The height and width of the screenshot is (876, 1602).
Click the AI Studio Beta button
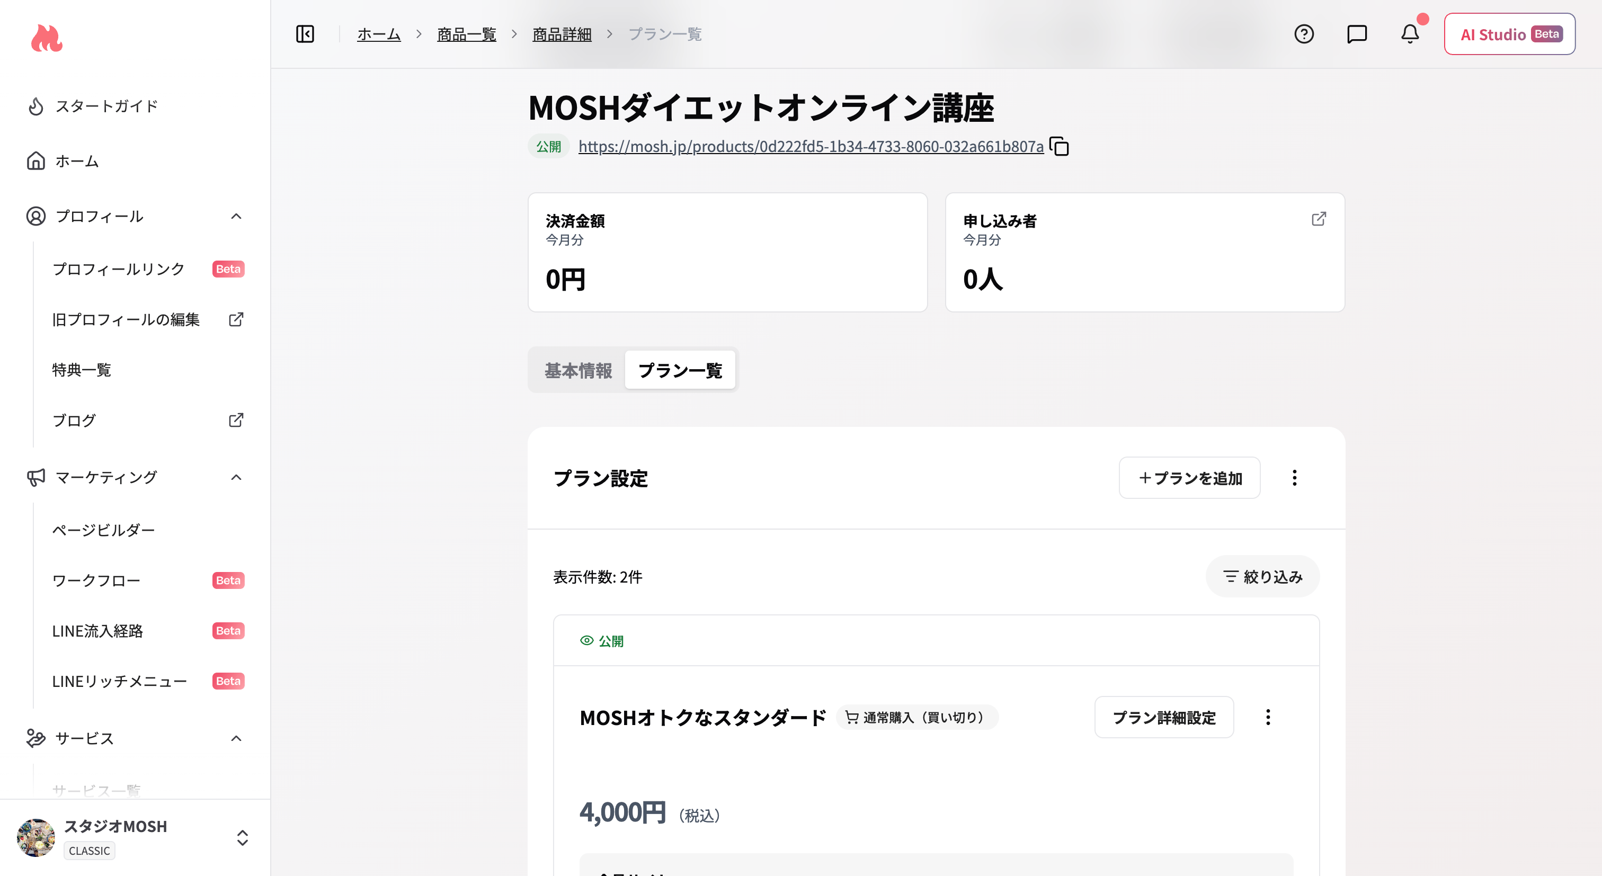1509,34
